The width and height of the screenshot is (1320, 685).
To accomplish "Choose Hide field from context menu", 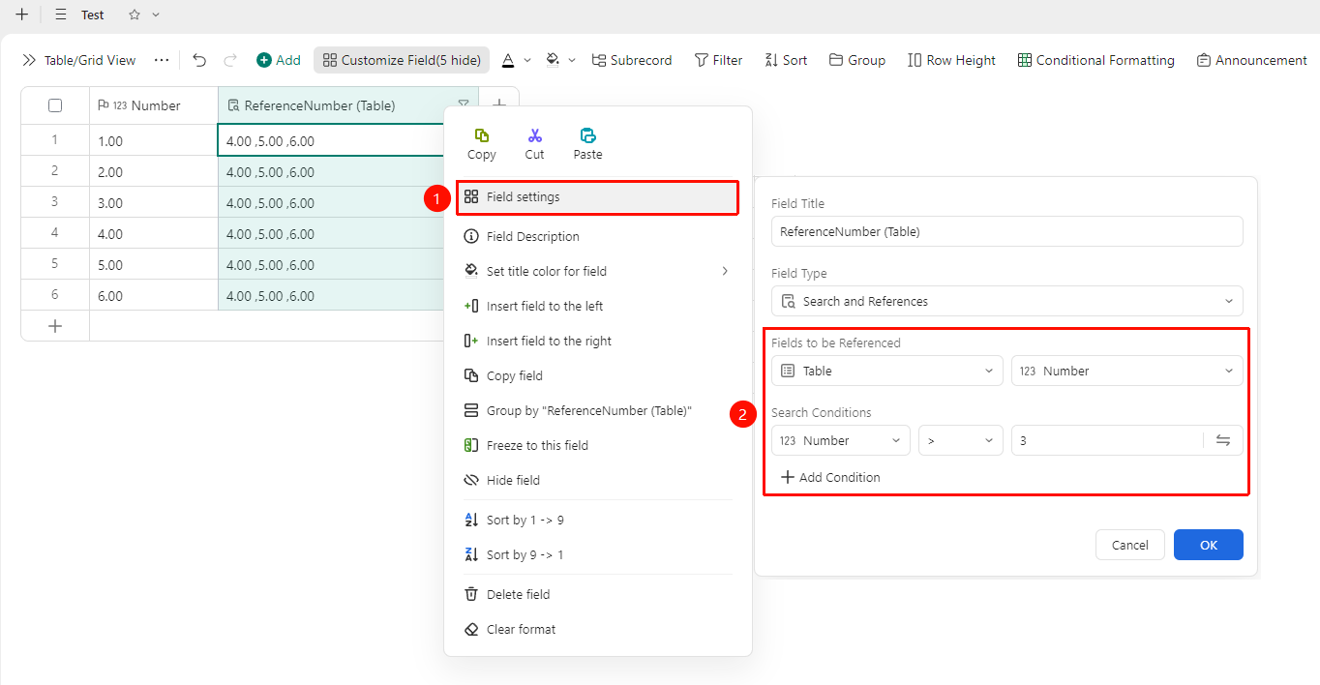I will click(x=597, y=480).
